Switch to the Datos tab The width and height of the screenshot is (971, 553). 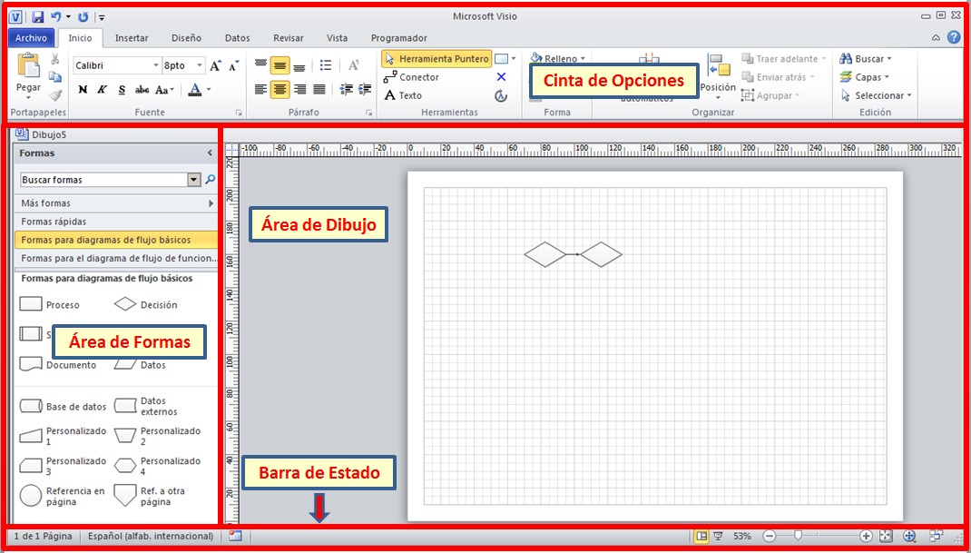(x=237, y=38)
